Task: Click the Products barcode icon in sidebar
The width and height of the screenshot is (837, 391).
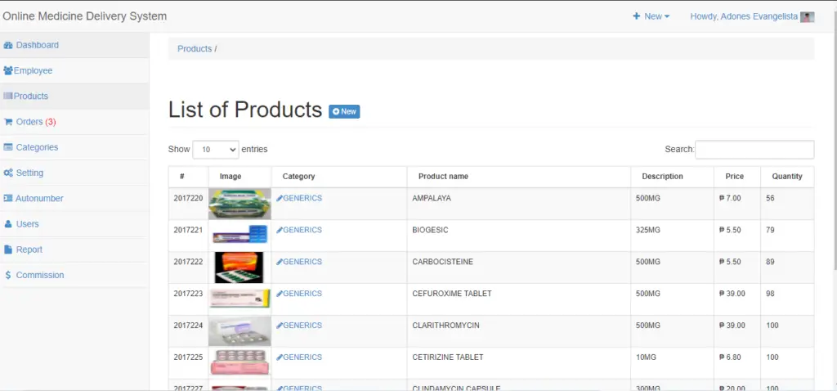Action: click(x=8, y=97)
